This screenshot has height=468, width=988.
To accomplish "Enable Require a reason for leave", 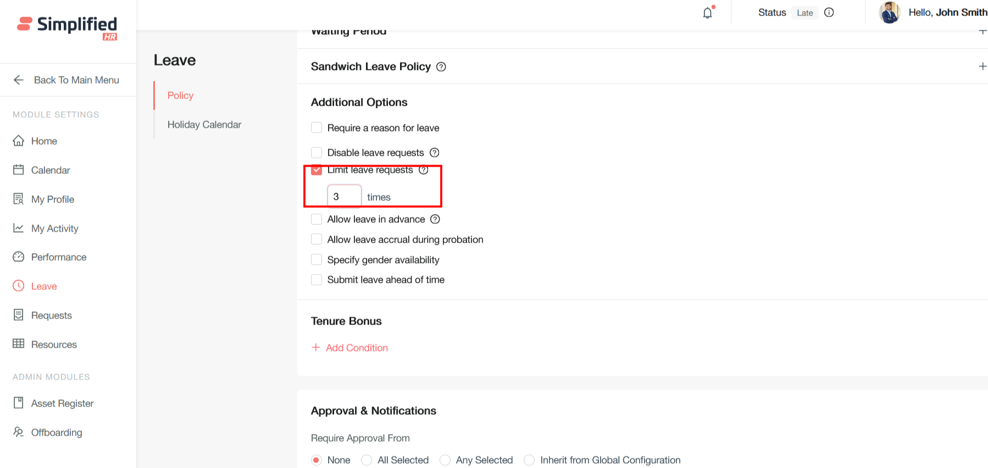I will pos(317,128).
